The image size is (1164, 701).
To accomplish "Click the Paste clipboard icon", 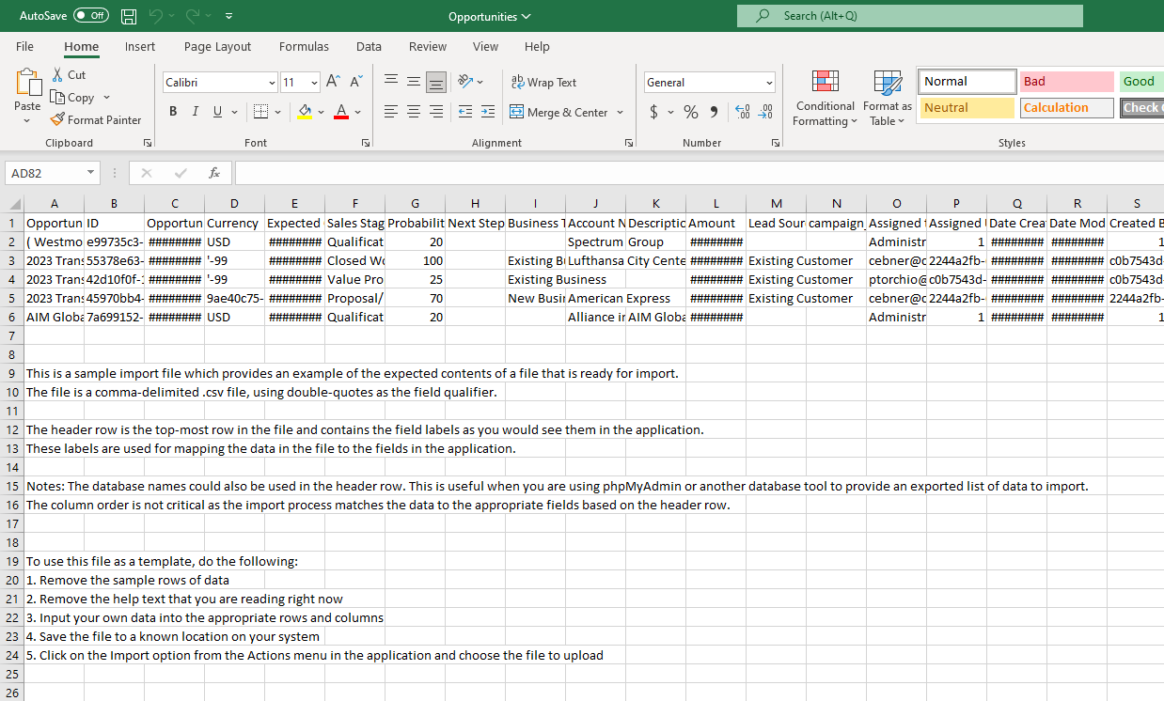I will pos(27,83).
